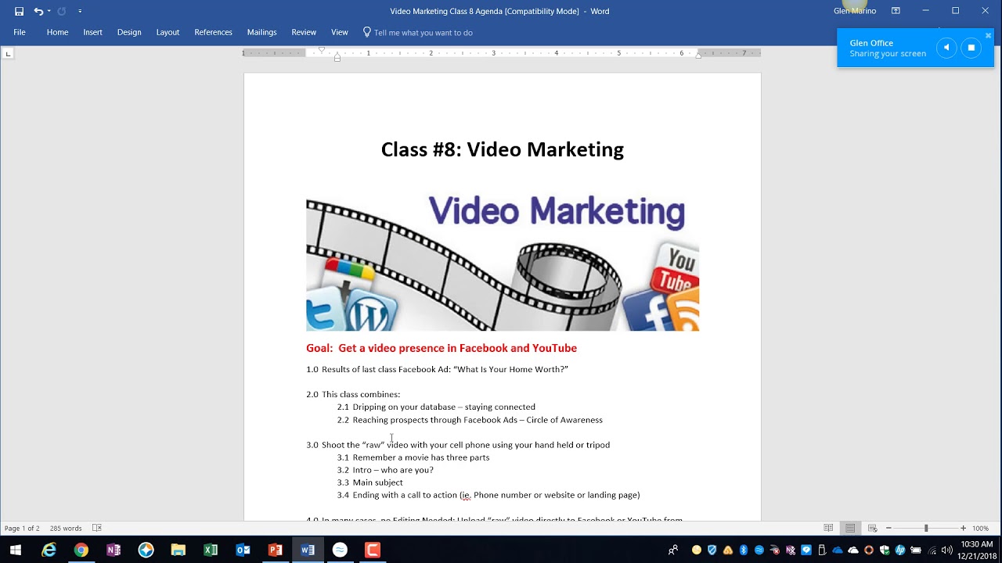Click the line '3.2 Intro – who are you?'

(385, 470)
